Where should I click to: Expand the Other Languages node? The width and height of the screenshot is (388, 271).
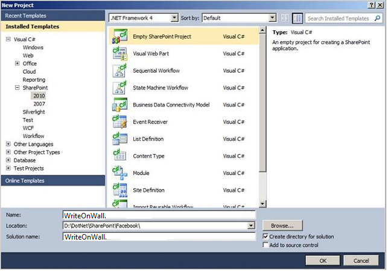tap(8, 144)
